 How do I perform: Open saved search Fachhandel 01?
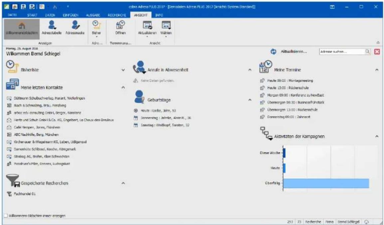[x=25, y=194]
